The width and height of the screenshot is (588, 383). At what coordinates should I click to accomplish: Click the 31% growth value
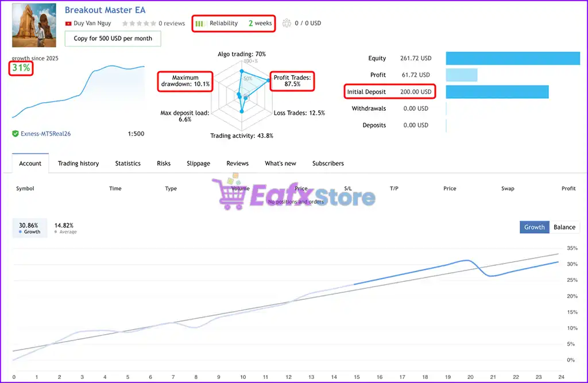point(21,68)
